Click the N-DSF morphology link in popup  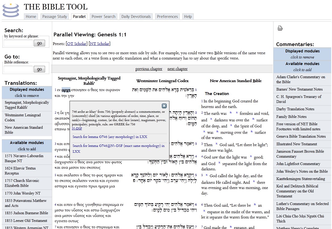tap(77, 129)
